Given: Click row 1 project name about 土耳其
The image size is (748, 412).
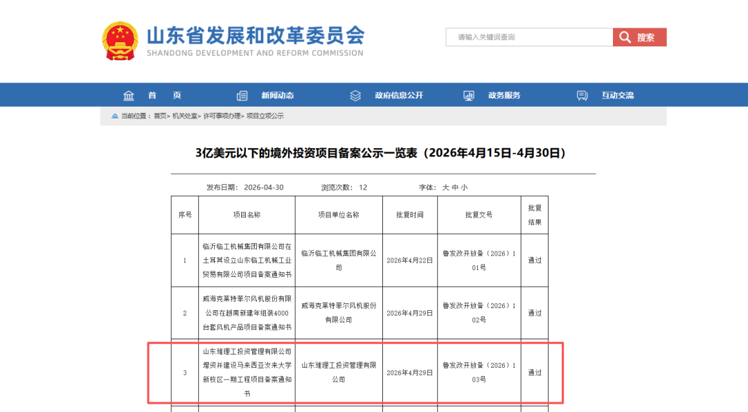Looking at the screenshot, I should 247,260.
